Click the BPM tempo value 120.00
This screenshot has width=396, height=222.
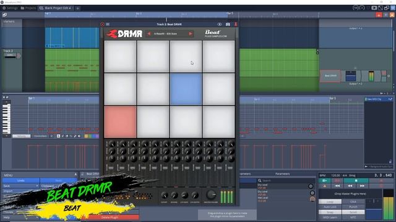[335, 175]
